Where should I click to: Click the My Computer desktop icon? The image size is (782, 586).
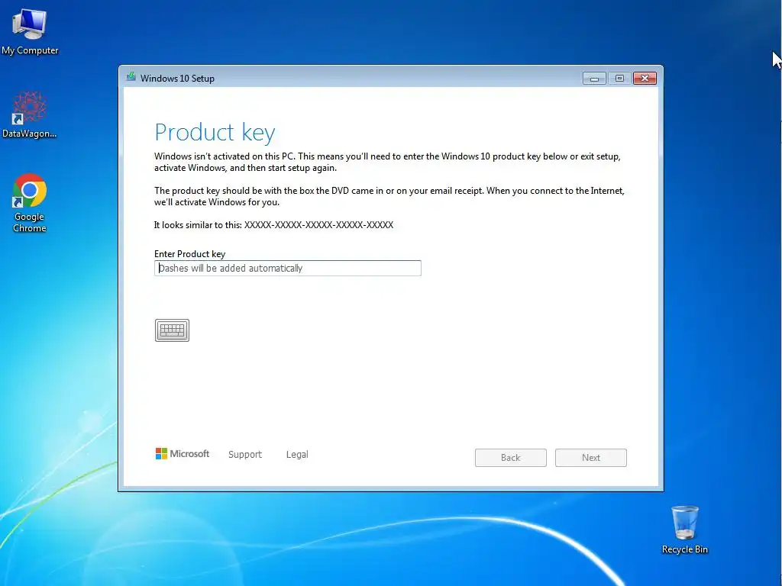click(x=30, y=31)
